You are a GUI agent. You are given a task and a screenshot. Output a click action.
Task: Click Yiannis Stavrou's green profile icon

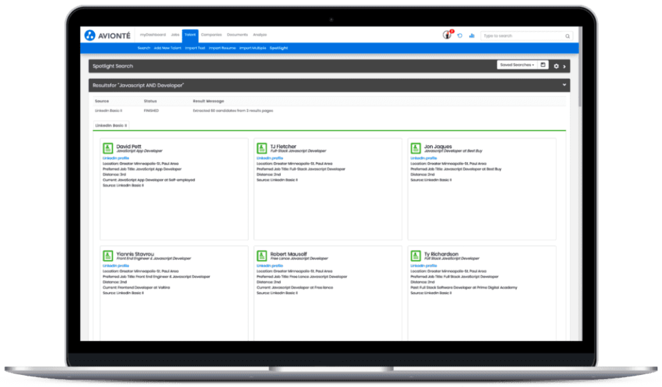[108, 256]
